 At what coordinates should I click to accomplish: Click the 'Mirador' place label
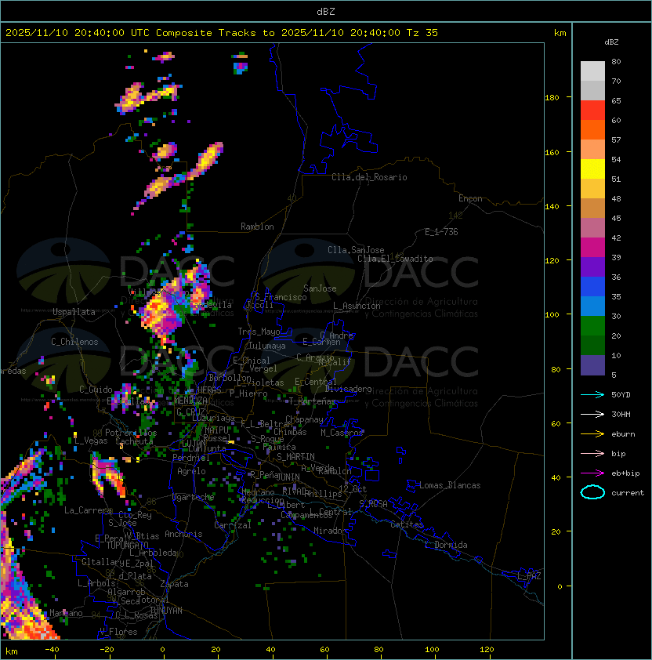tap(331, 531)
